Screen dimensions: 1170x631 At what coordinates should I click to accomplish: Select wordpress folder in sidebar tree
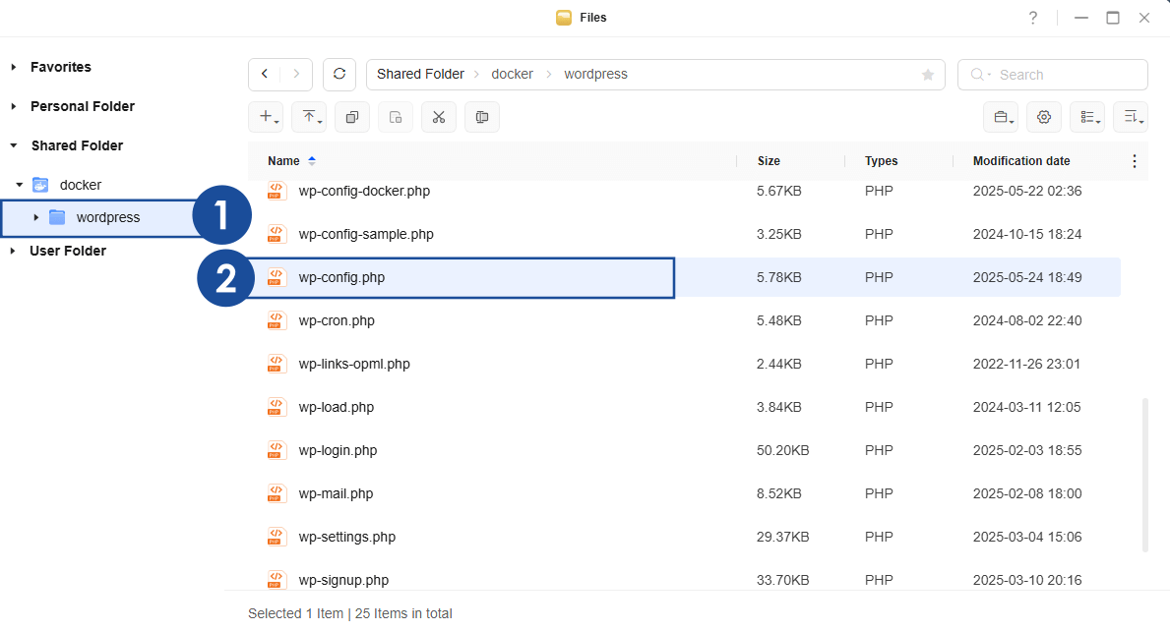[108, 217]
